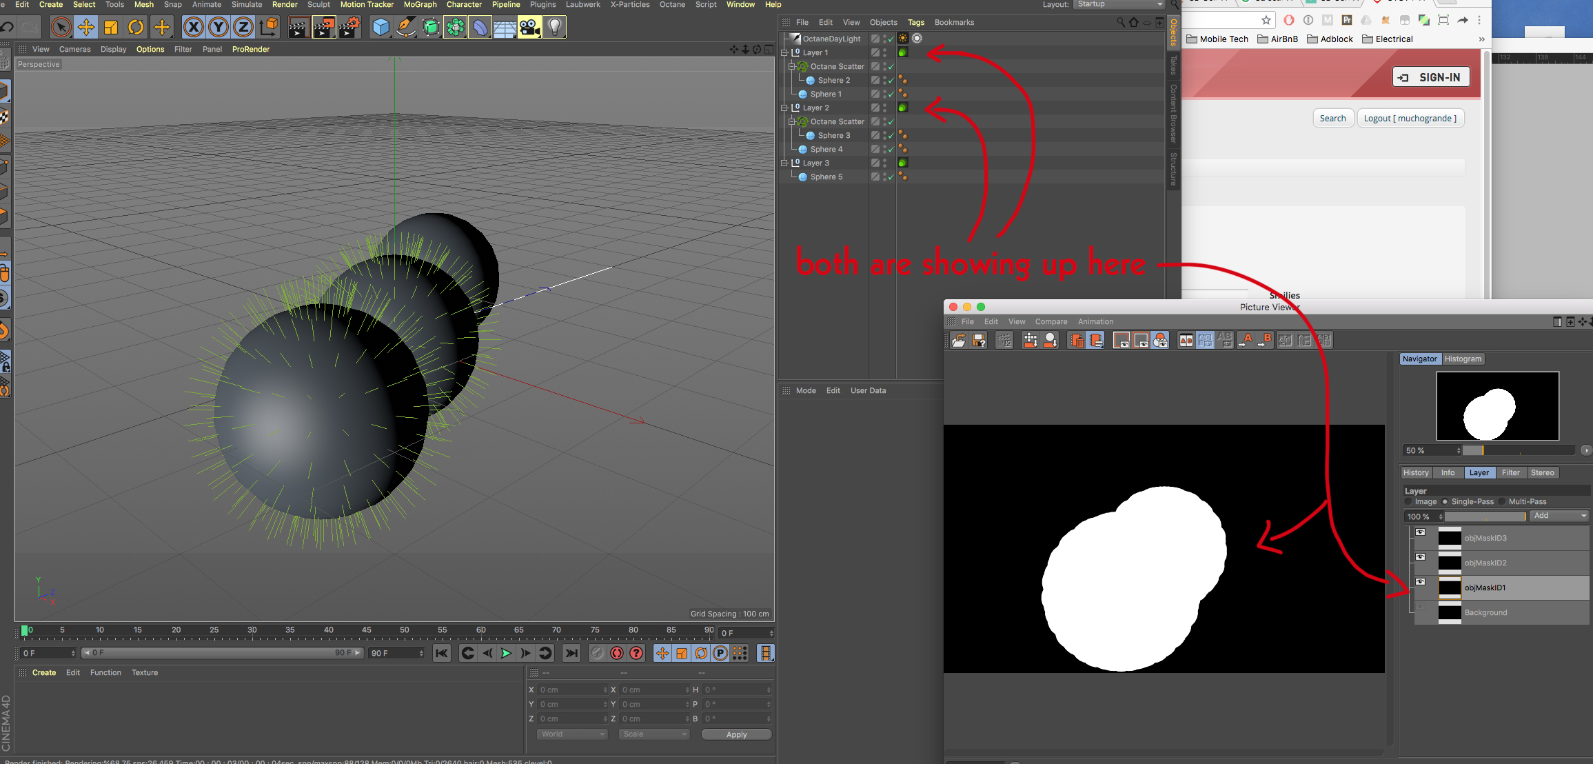Click the Light object icon
Image resolution: width=1593 pixels, height=764 pixels.
[x=554, y=28]
